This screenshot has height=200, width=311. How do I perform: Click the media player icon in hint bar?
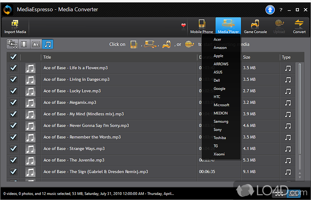click(x=150, y=44)
